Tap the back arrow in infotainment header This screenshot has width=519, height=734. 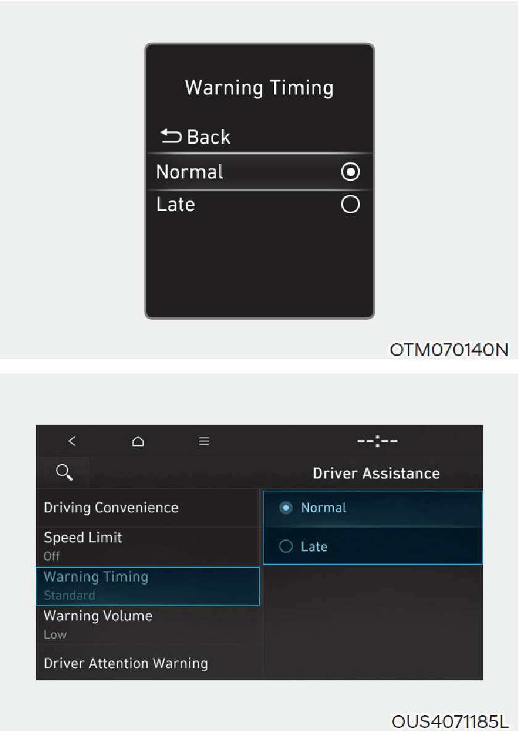coord(72,441)
